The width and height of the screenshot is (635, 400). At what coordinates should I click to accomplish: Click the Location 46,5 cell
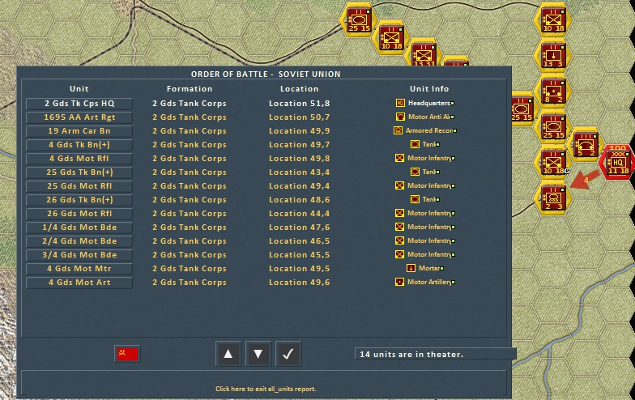click(x=300, y=241)
